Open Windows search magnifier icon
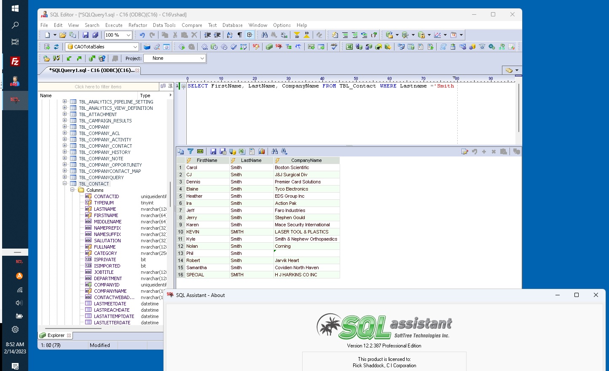 coord(15,25)
